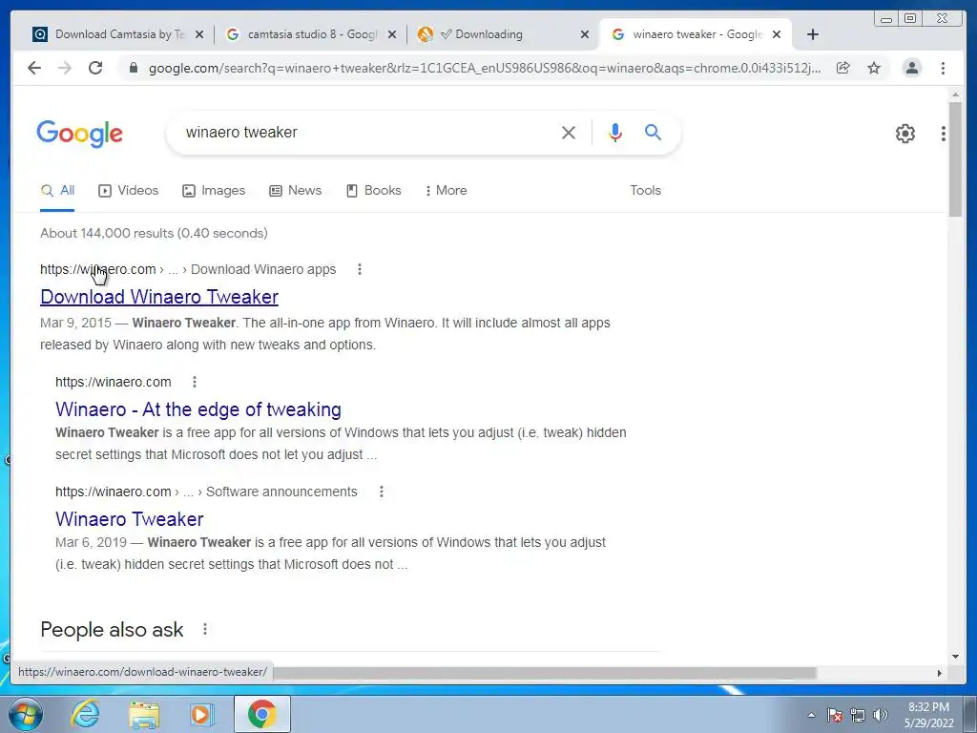Bookmark this page with the star
977x733 pixels.
pyautogui.click(x=874, y=68)
